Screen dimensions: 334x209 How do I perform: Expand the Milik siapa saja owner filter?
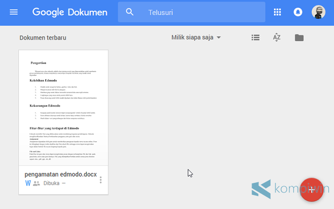pyautogui.click(x=196, y=37)
